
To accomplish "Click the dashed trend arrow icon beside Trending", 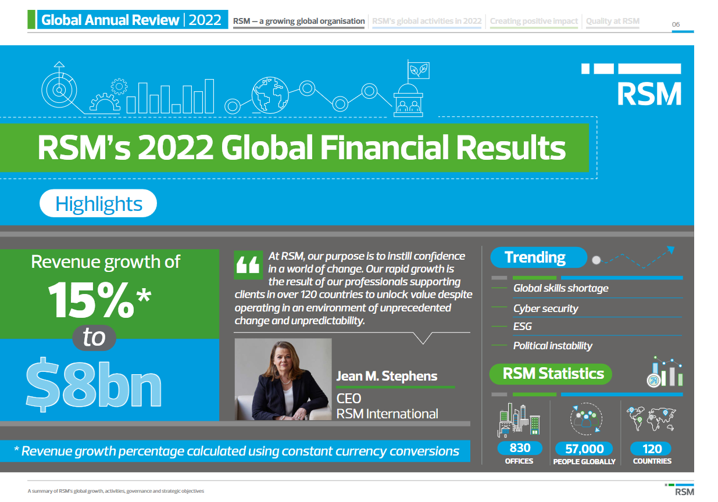I will pyautogui.click(x=633, y=257).
